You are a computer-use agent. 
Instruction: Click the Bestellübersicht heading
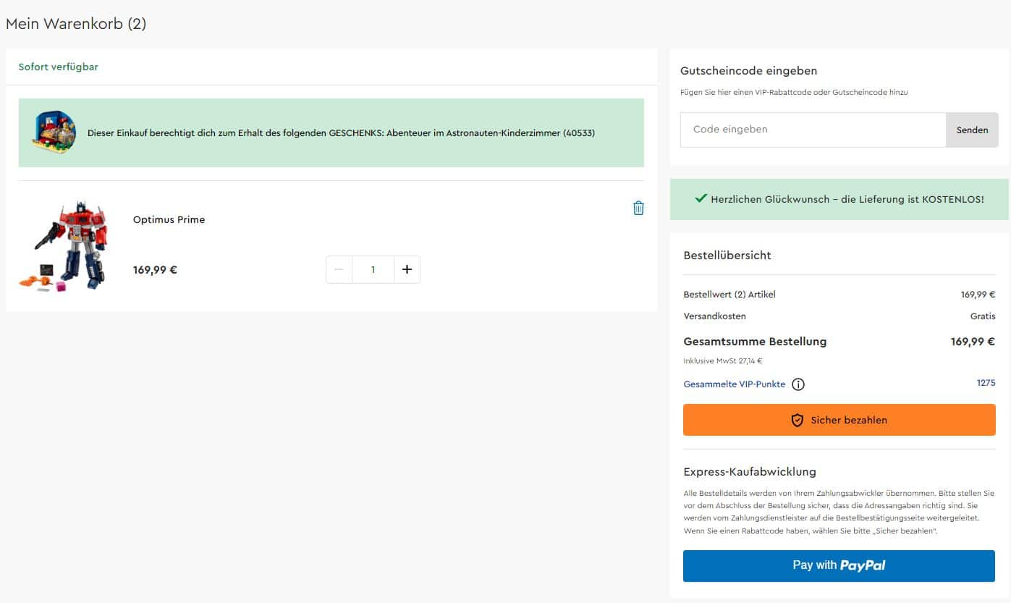pyautogui.click(x=727, y=256)
